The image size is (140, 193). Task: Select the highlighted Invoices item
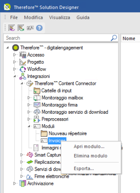[x=57, y=141]
